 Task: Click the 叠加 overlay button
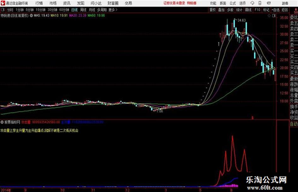coord(221,10)
